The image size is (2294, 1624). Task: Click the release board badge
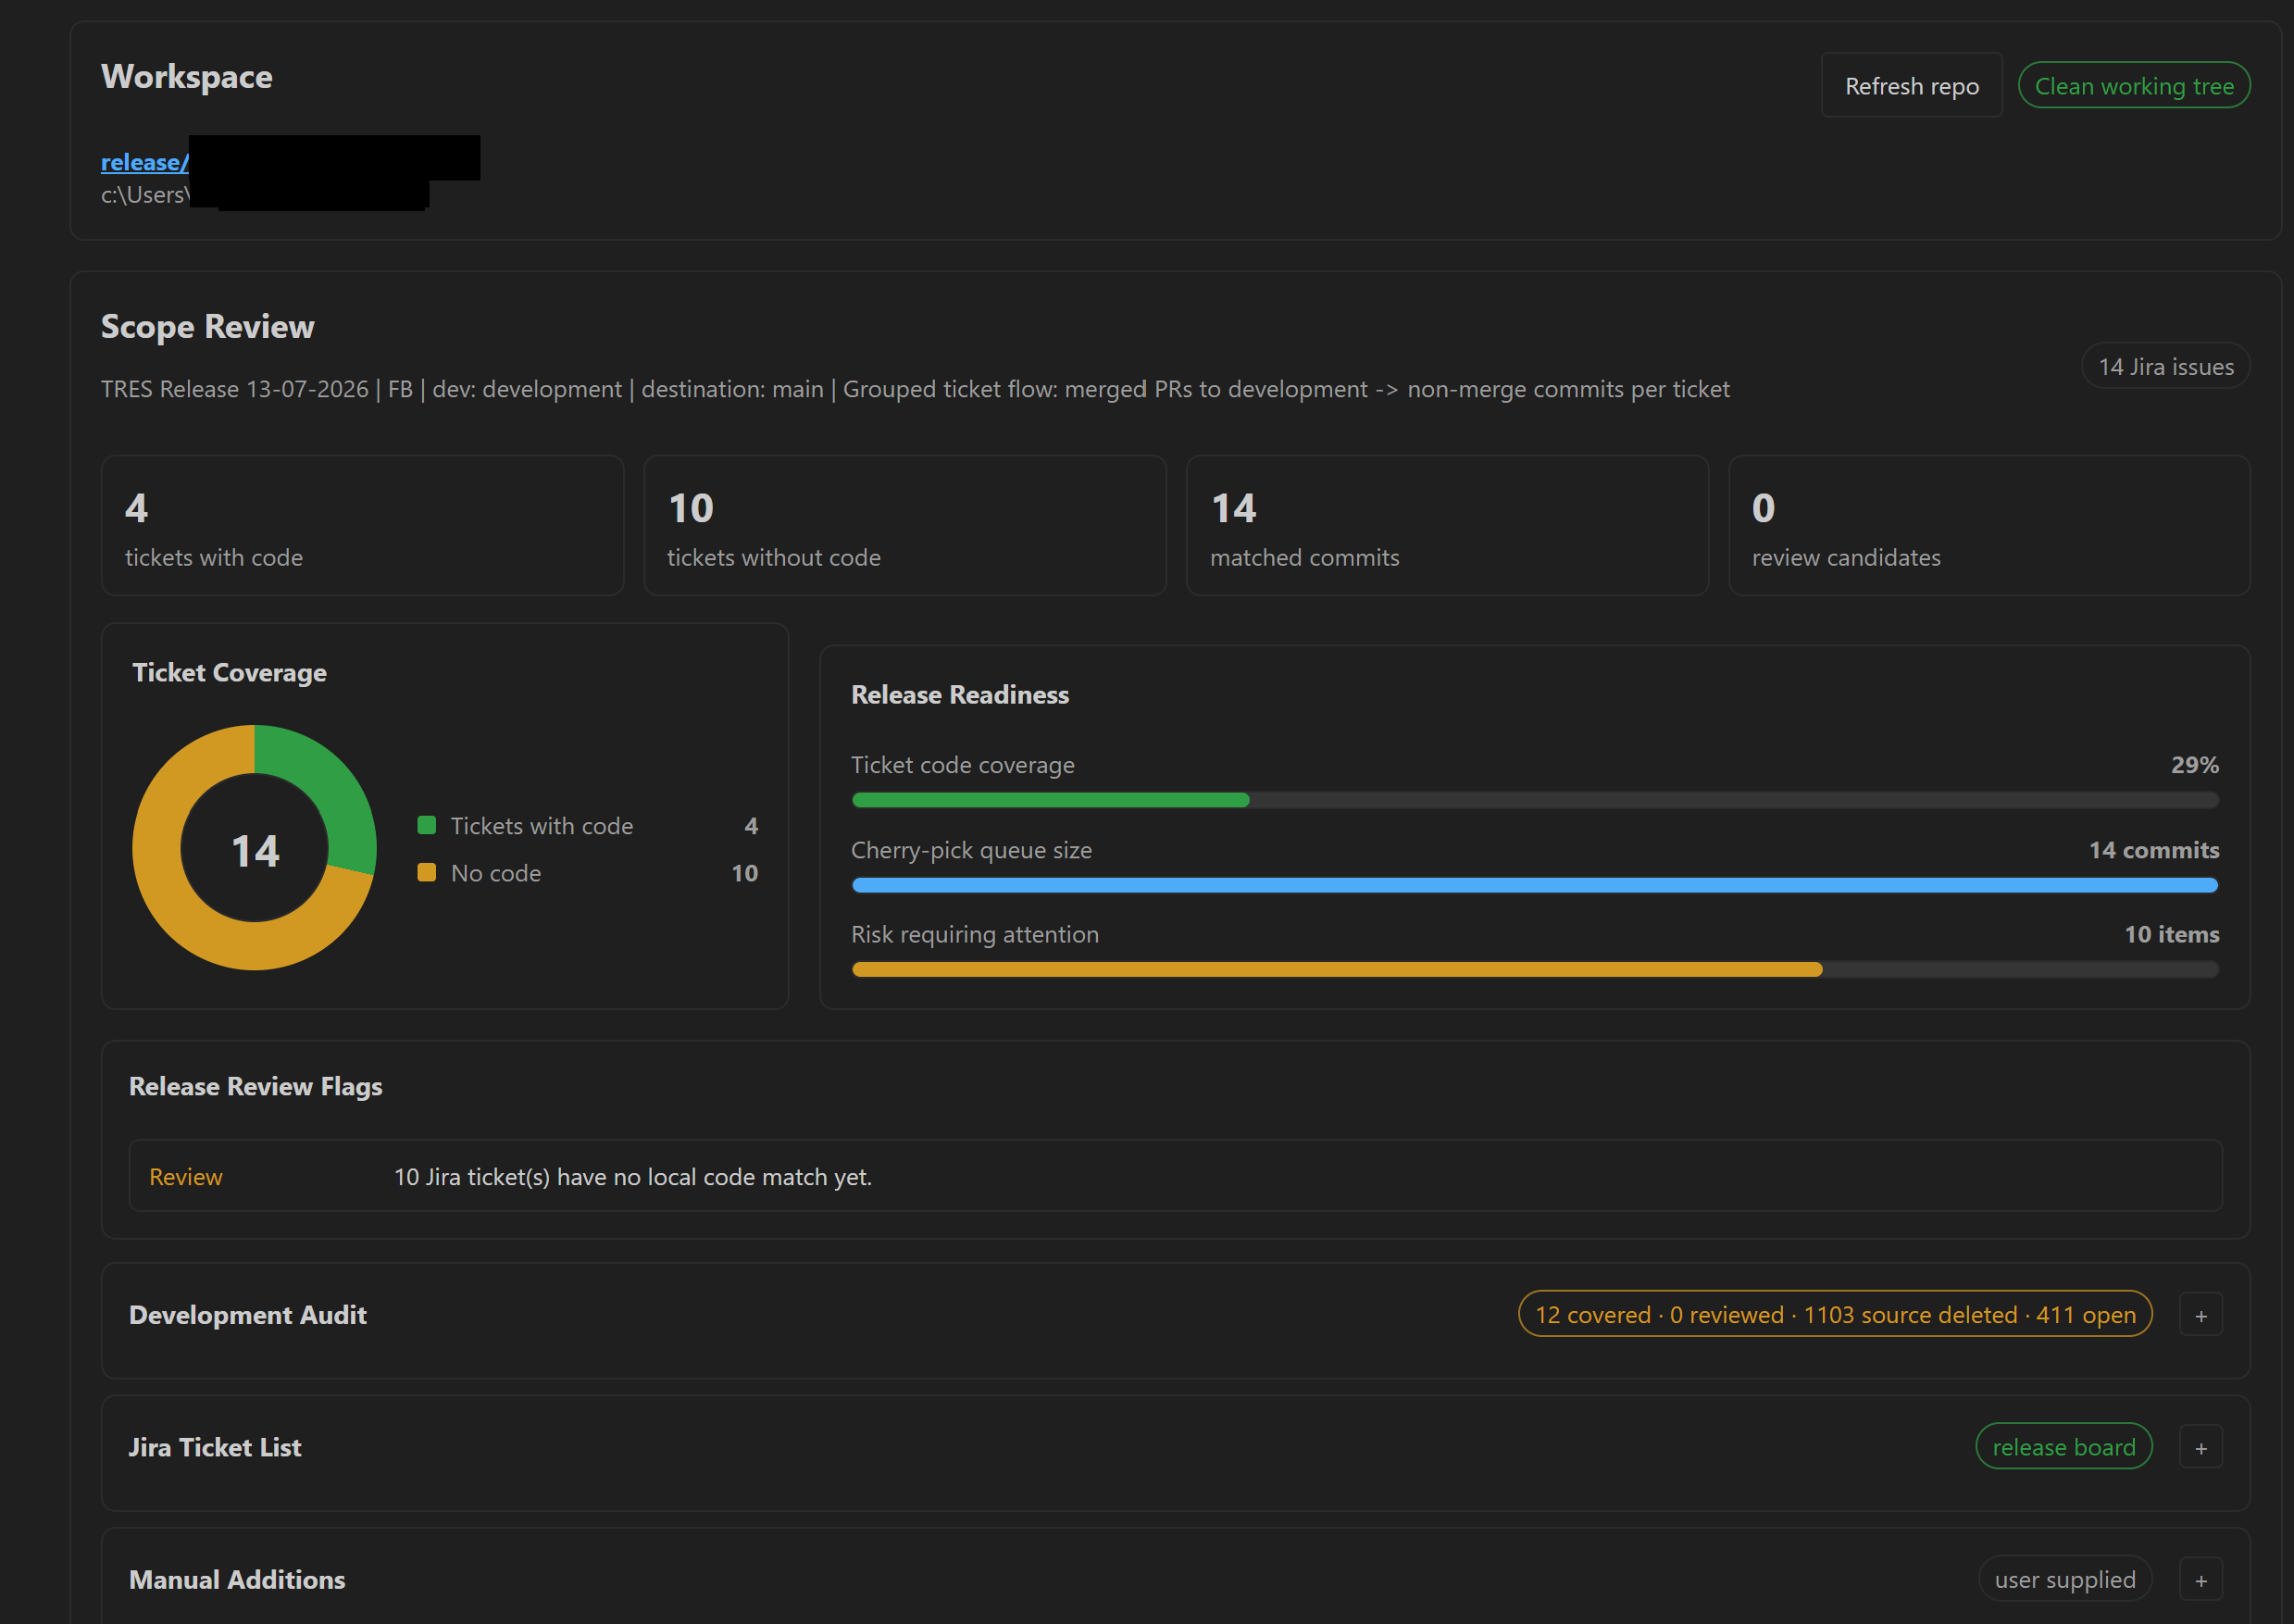tap(2064, 1447)
